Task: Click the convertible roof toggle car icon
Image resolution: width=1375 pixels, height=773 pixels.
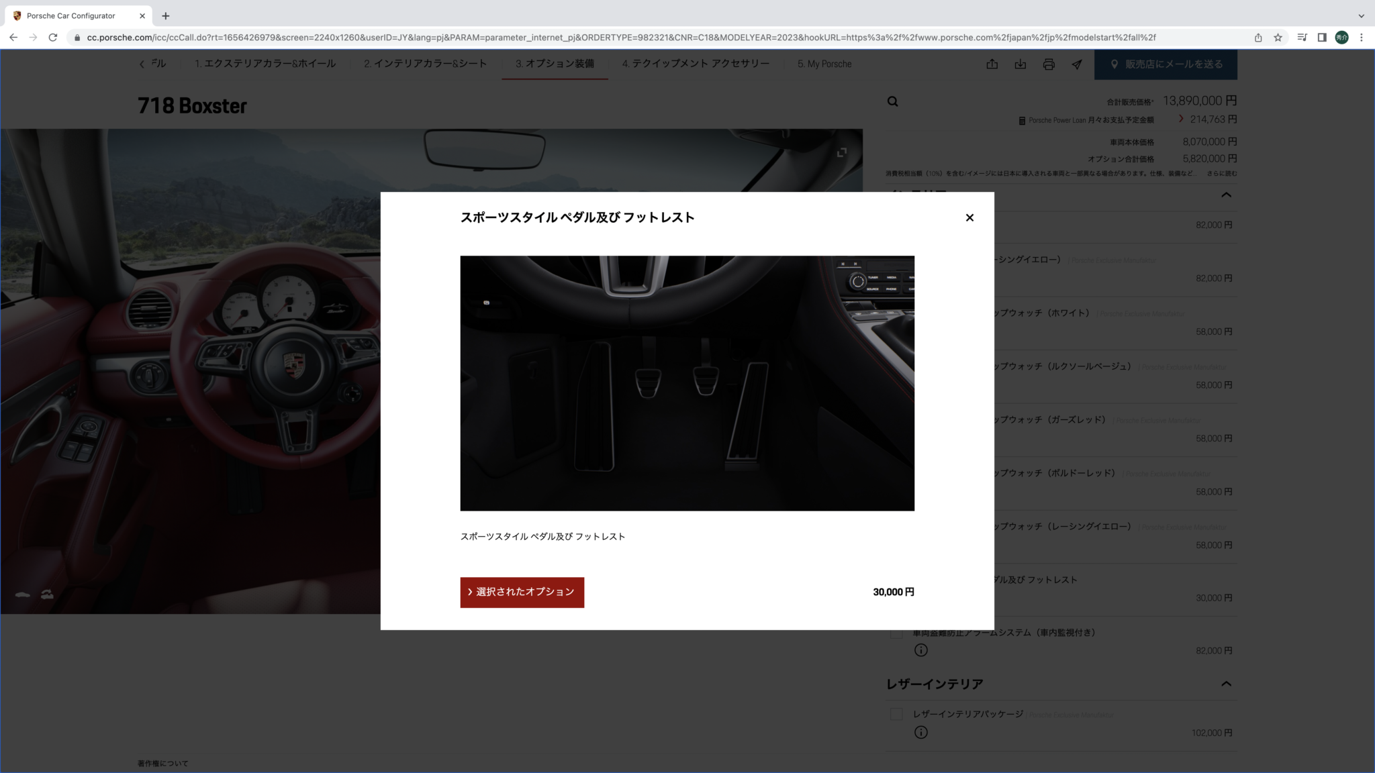Action: pyautogui.click(x=47, y=594)
